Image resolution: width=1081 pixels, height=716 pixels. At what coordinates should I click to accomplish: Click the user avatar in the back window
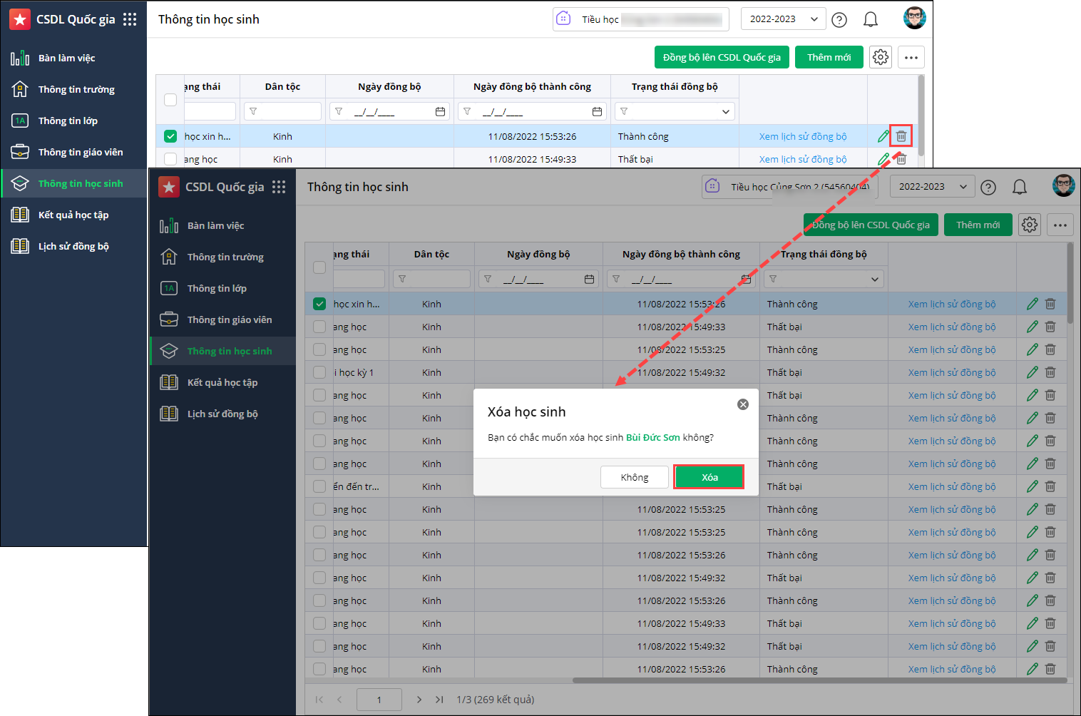point(914,19)
